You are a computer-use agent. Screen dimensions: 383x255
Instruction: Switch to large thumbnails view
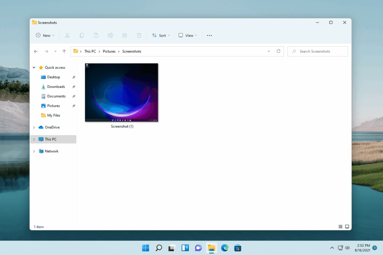[x=347, y=227]
